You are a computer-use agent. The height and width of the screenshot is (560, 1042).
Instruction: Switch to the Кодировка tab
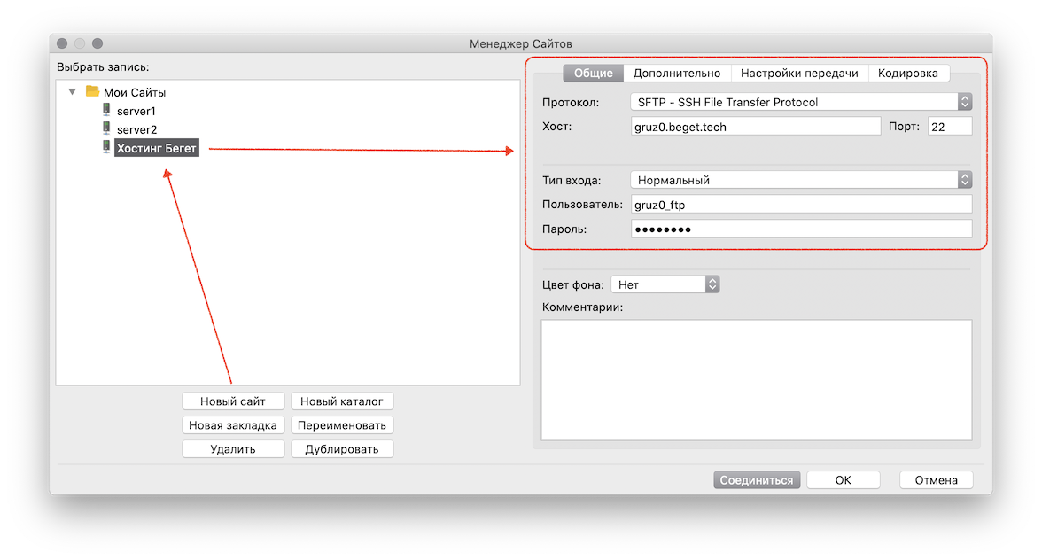[x=907, y=73]
